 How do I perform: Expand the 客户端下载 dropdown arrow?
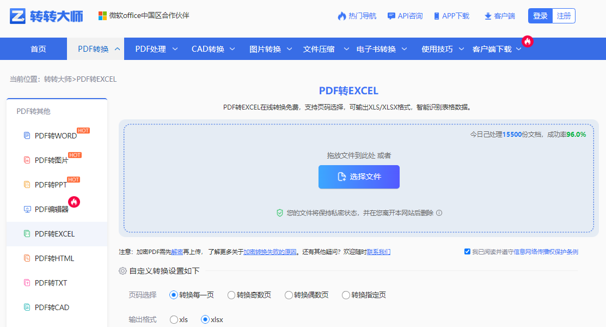(x=519, y=49)
